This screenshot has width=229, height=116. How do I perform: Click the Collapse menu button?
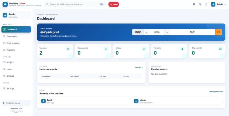pyautogui.click(x=16, y=103)
